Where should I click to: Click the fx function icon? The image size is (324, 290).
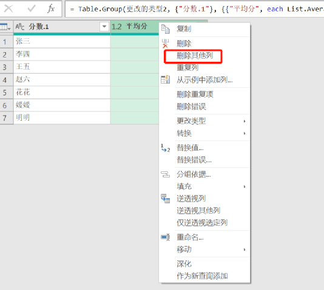click(51, 8)
